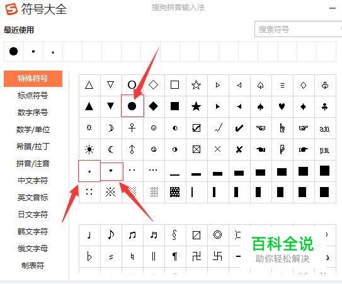Insert the small middle dot in grid
The width and height of the screenshot is (342, 284).
coord(89,171)
